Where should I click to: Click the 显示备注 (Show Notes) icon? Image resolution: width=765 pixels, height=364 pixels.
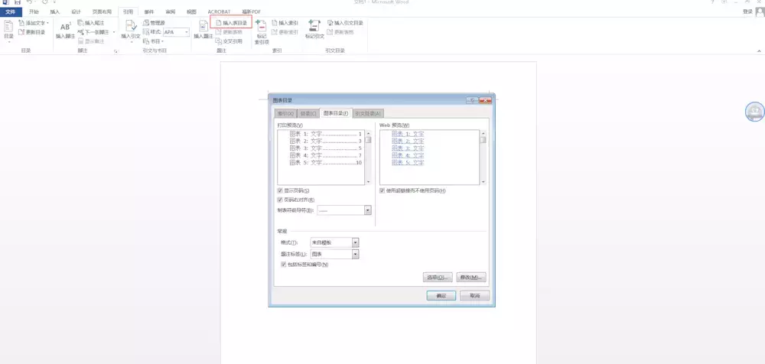click(81, 41)
